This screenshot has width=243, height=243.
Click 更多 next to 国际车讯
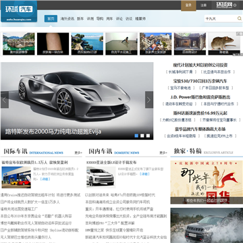pos(78,153)
